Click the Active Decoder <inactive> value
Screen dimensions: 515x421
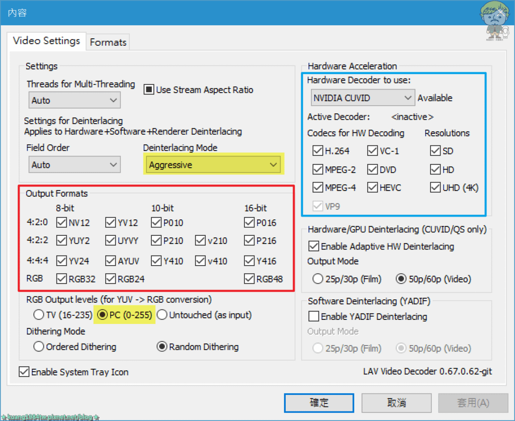tap(412, 117)
